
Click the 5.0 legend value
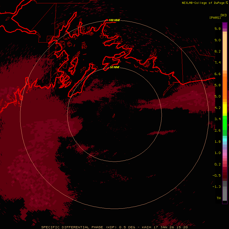(218, 96)
